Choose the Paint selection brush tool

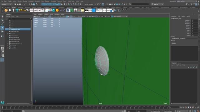2,24
